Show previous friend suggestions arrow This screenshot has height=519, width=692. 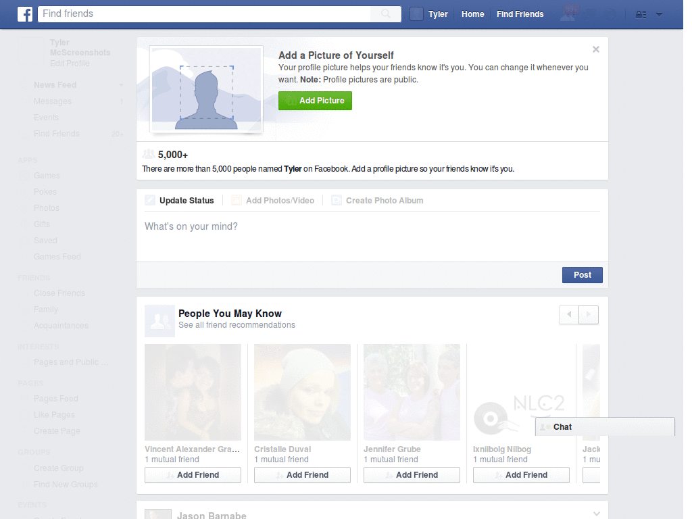569,315
